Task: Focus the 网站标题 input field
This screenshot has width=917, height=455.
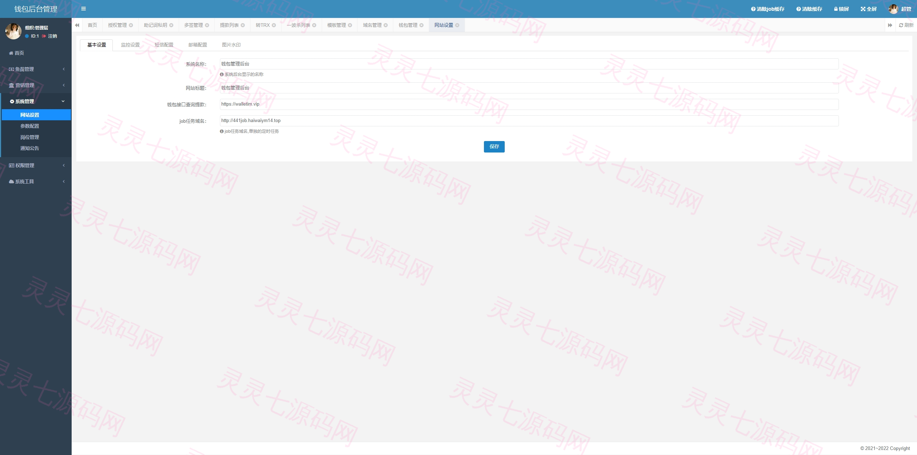Action: point(529,88)
